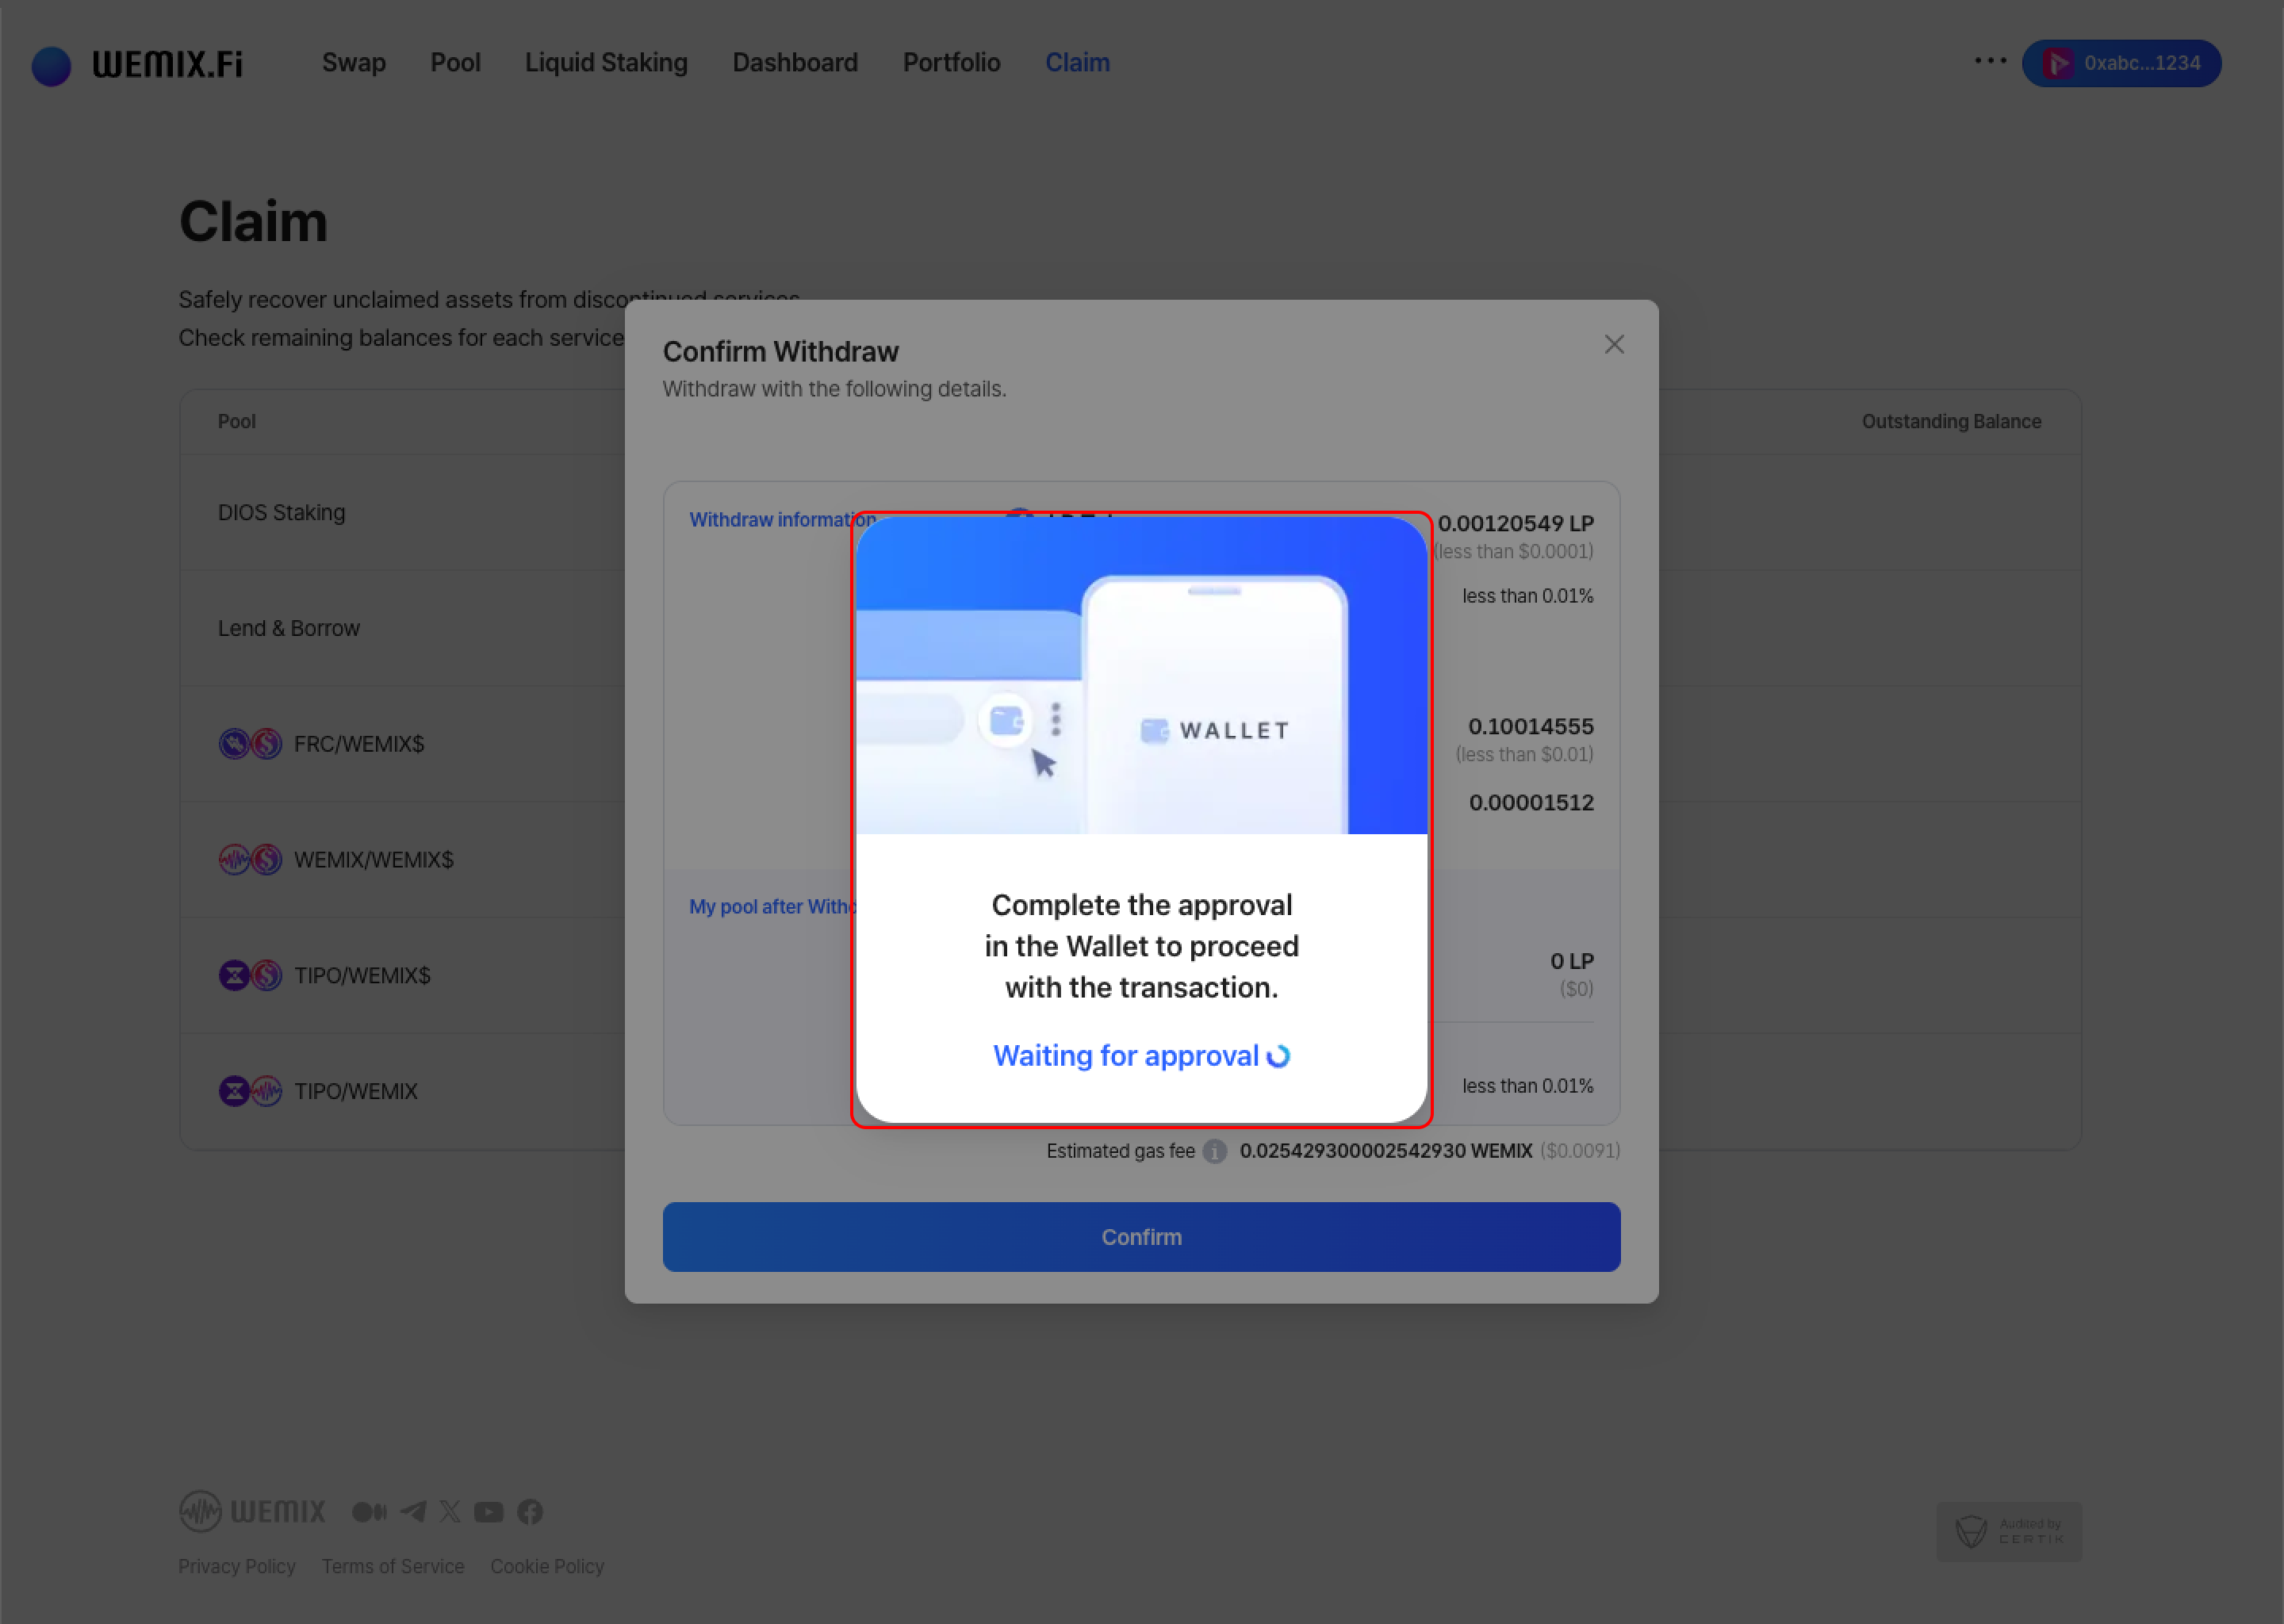Viewport: 2284px width, 1624px height.
Task: Click the WEMIX.Fi logo icon
Action: pos(51,65)
